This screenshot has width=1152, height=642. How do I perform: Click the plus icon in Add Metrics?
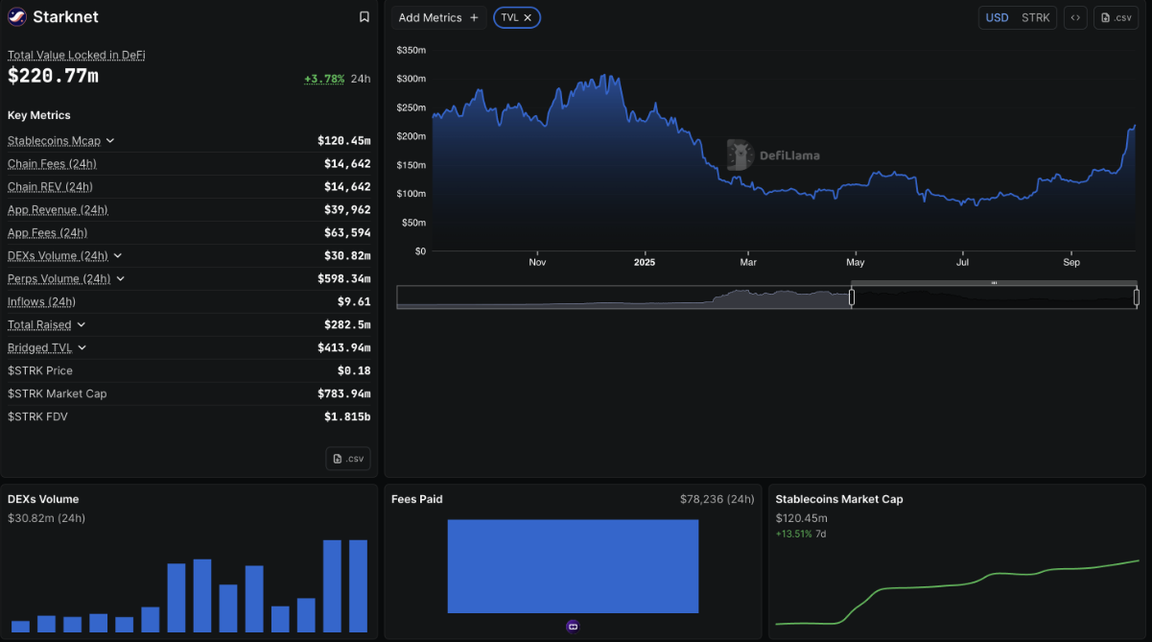pyautogui.click(x=474, y=17)
